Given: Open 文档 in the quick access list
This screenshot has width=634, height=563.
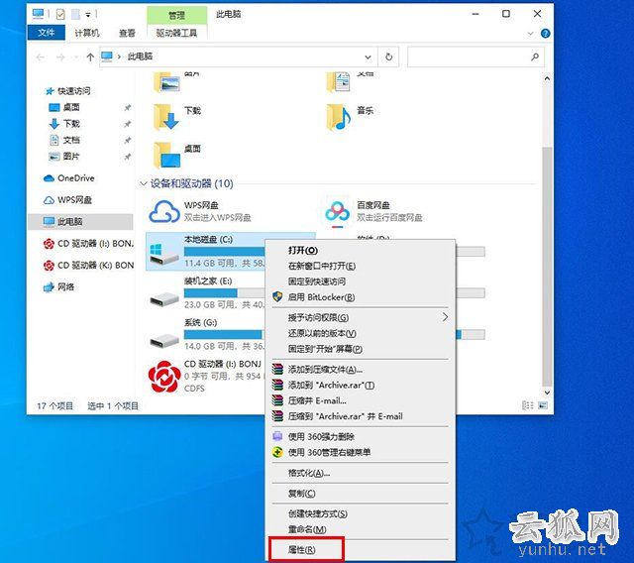Looking at the screenshot, I should pos(64,140).
